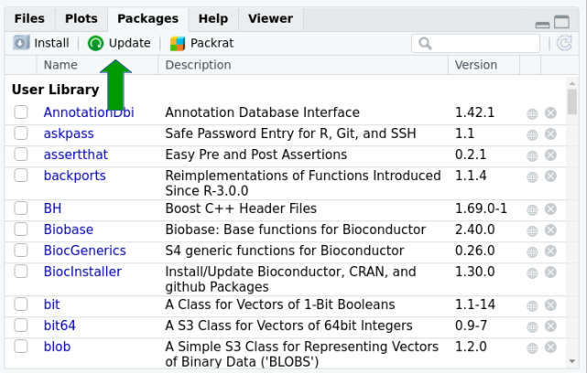587x373 pixels.
Task: Open web docs globe for BH
Action: 532,209
